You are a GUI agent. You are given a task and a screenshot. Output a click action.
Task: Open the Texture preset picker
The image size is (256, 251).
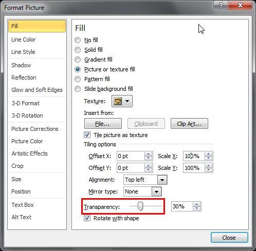(122, 101)
